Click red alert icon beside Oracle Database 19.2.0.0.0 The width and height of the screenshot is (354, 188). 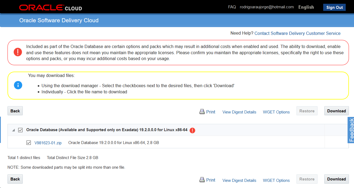pyautogui.click(x=192, y=130)
